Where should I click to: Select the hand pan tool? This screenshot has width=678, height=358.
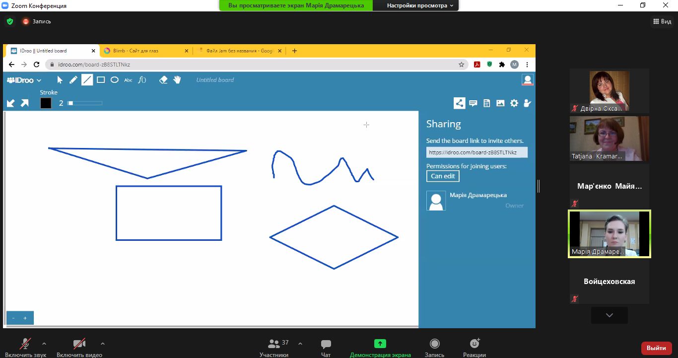pos(177,80)
